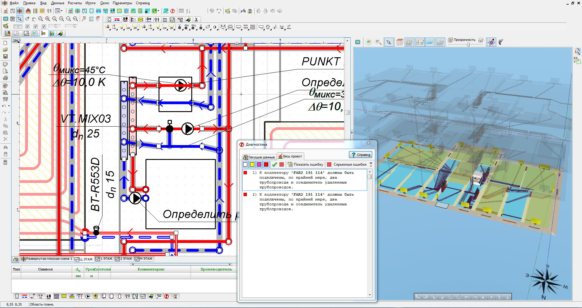This screenshot has width=582, height=308.
Task: Toggle the first checked checkbox in layer toolbar
Action: tap(27, 27)
